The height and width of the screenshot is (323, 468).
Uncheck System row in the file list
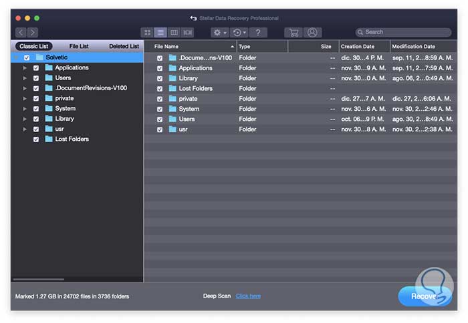coord(160,109)
